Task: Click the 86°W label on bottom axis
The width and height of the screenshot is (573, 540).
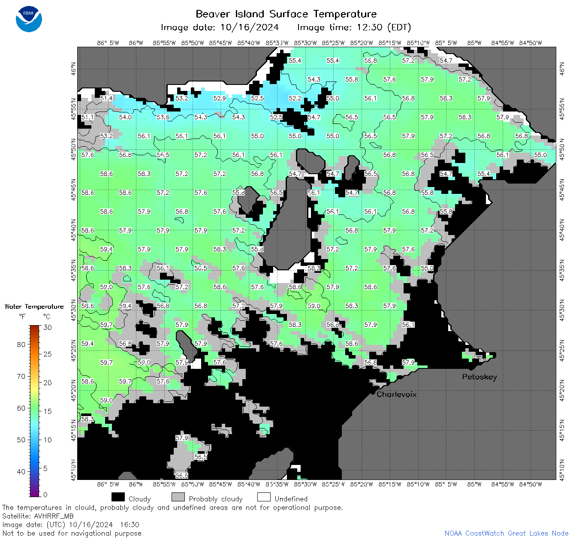Action: 136,484
